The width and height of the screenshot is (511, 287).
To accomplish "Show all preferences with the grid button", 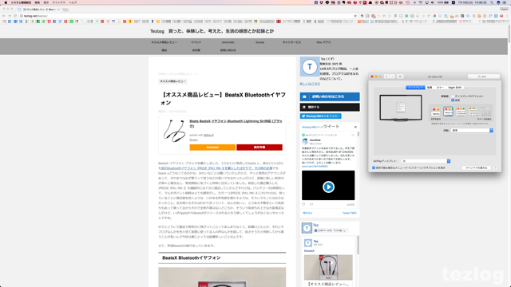I will click(x=400, y=77).
